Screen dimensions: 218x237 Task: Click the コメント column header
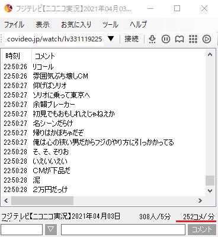[x=45, y=56]
